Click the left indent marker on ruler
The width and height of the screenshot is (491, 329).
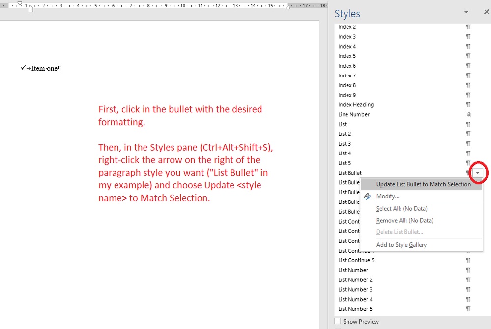point(30,10)
